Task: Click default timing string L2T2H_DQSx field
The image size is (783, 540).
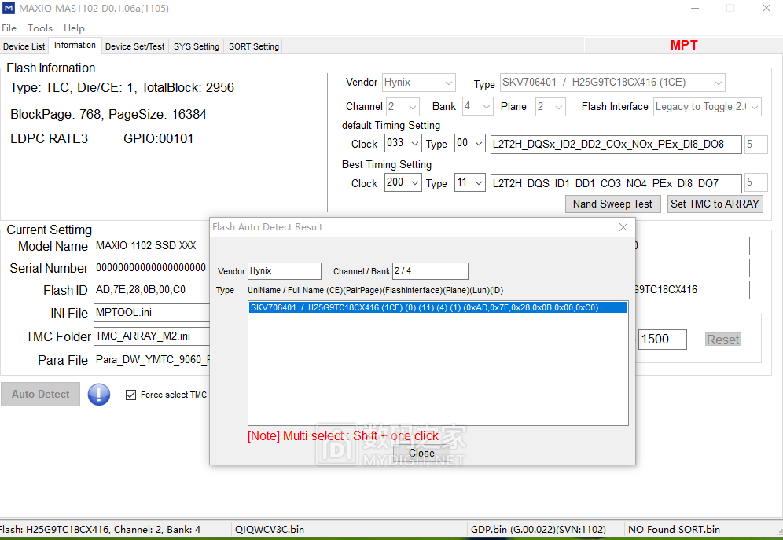Action: [x=616, y=144]
